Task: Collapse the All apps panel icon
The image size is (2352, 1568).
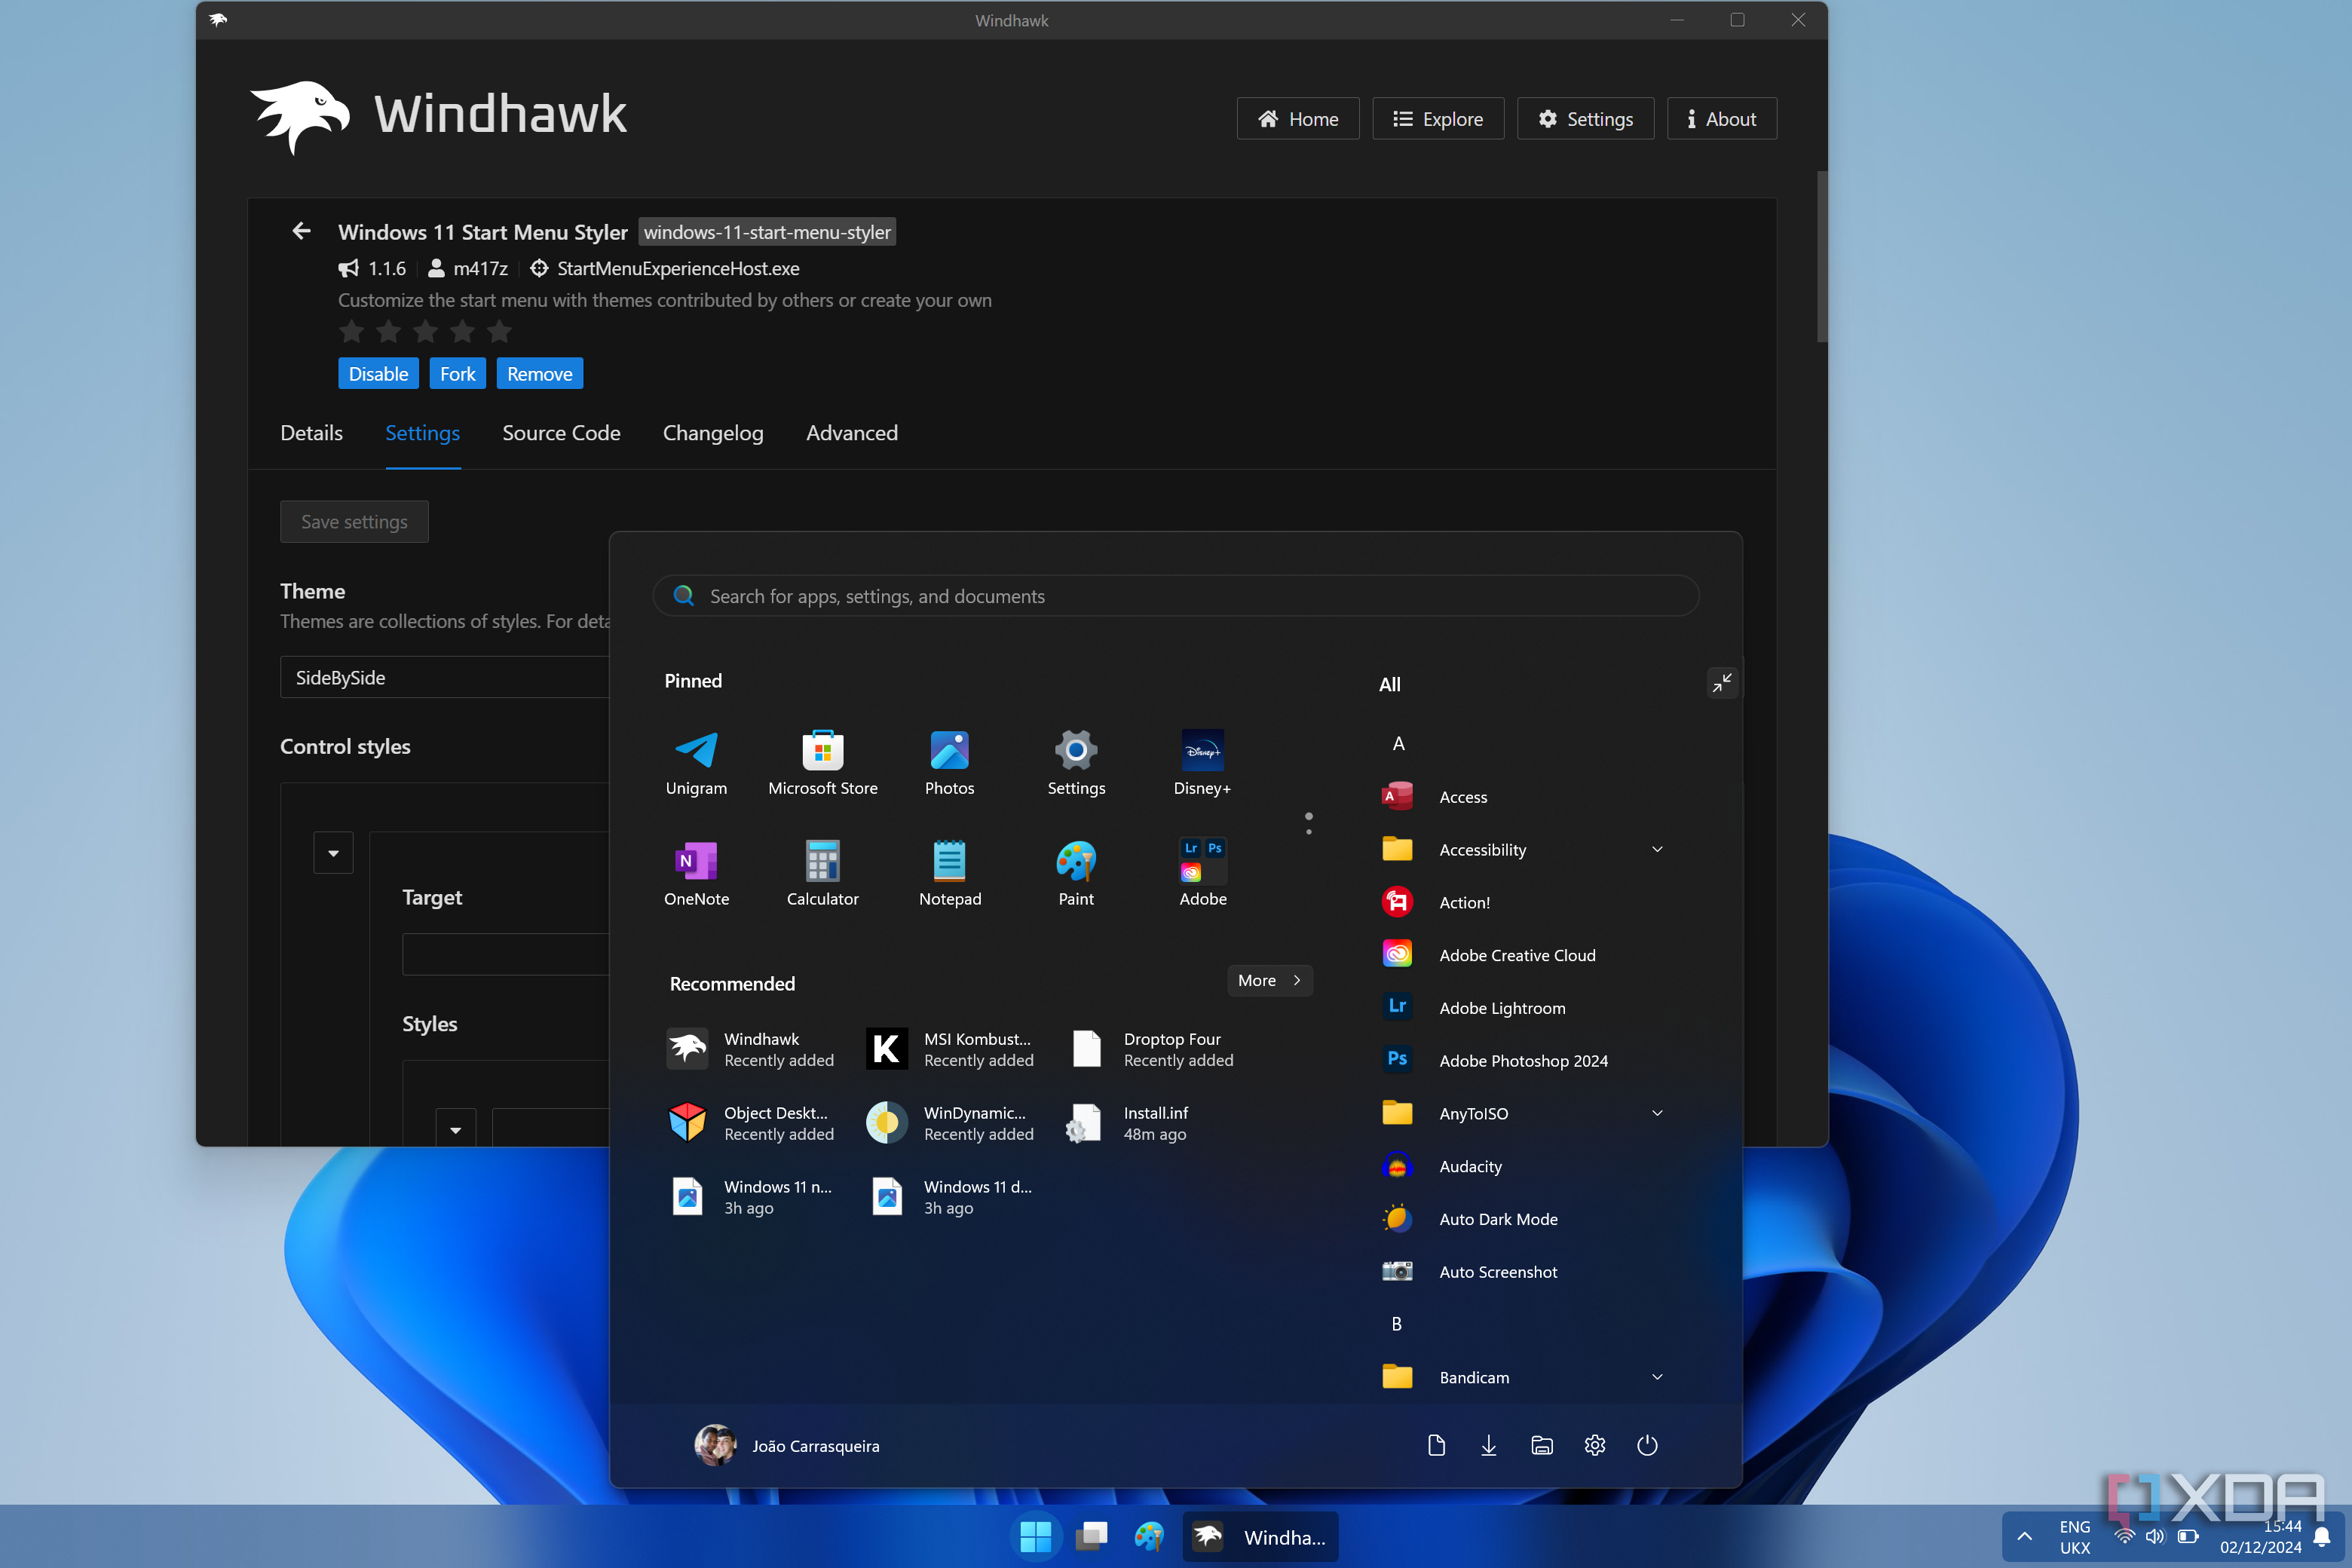Action: pyautogui.click(x=1721, y=683)
